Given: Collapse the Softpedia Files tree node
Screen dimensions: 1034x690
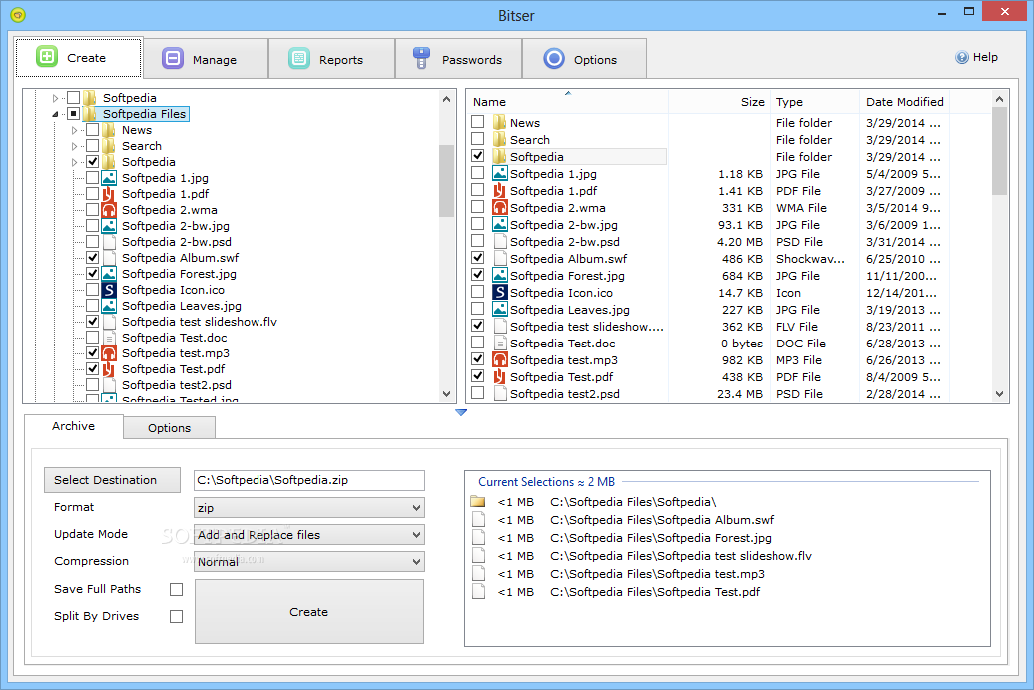Looking at the screenshot, I should click(x=56, y=114).
